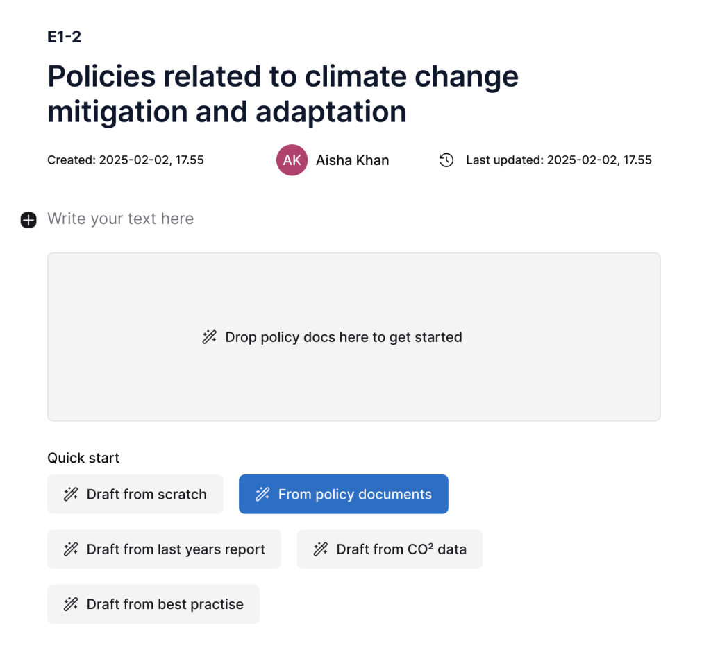Click wand icon on Draft from CO² data
Viewport: 711px width, 668px height.
pos(320,549)
